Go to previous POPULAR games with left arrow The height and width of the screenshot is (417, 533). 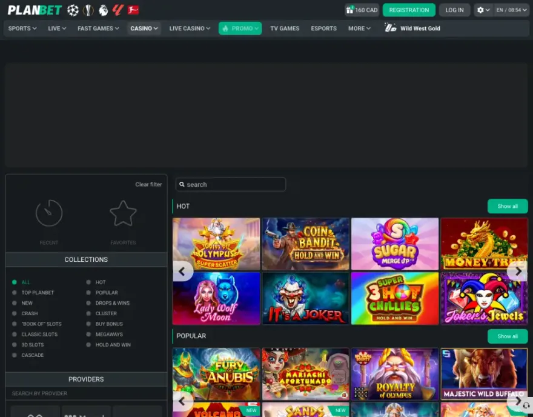[182, 401]
